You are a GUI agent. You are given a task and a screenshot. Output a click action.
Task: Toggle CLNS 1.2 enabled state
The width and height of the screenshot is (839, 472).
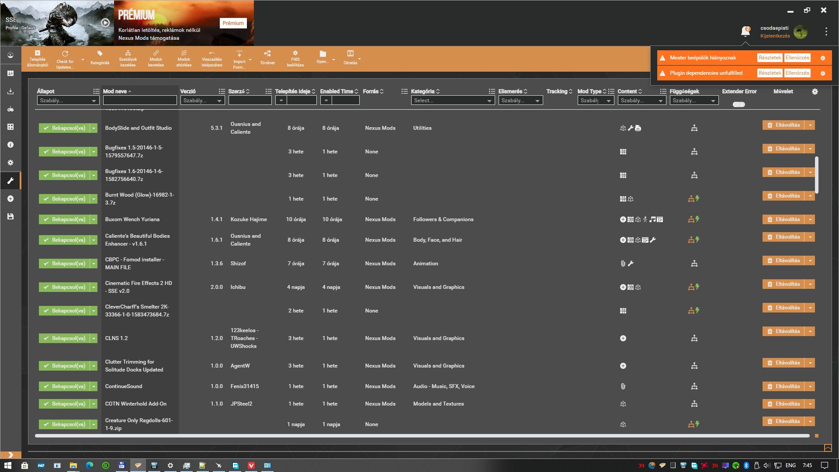64,338
